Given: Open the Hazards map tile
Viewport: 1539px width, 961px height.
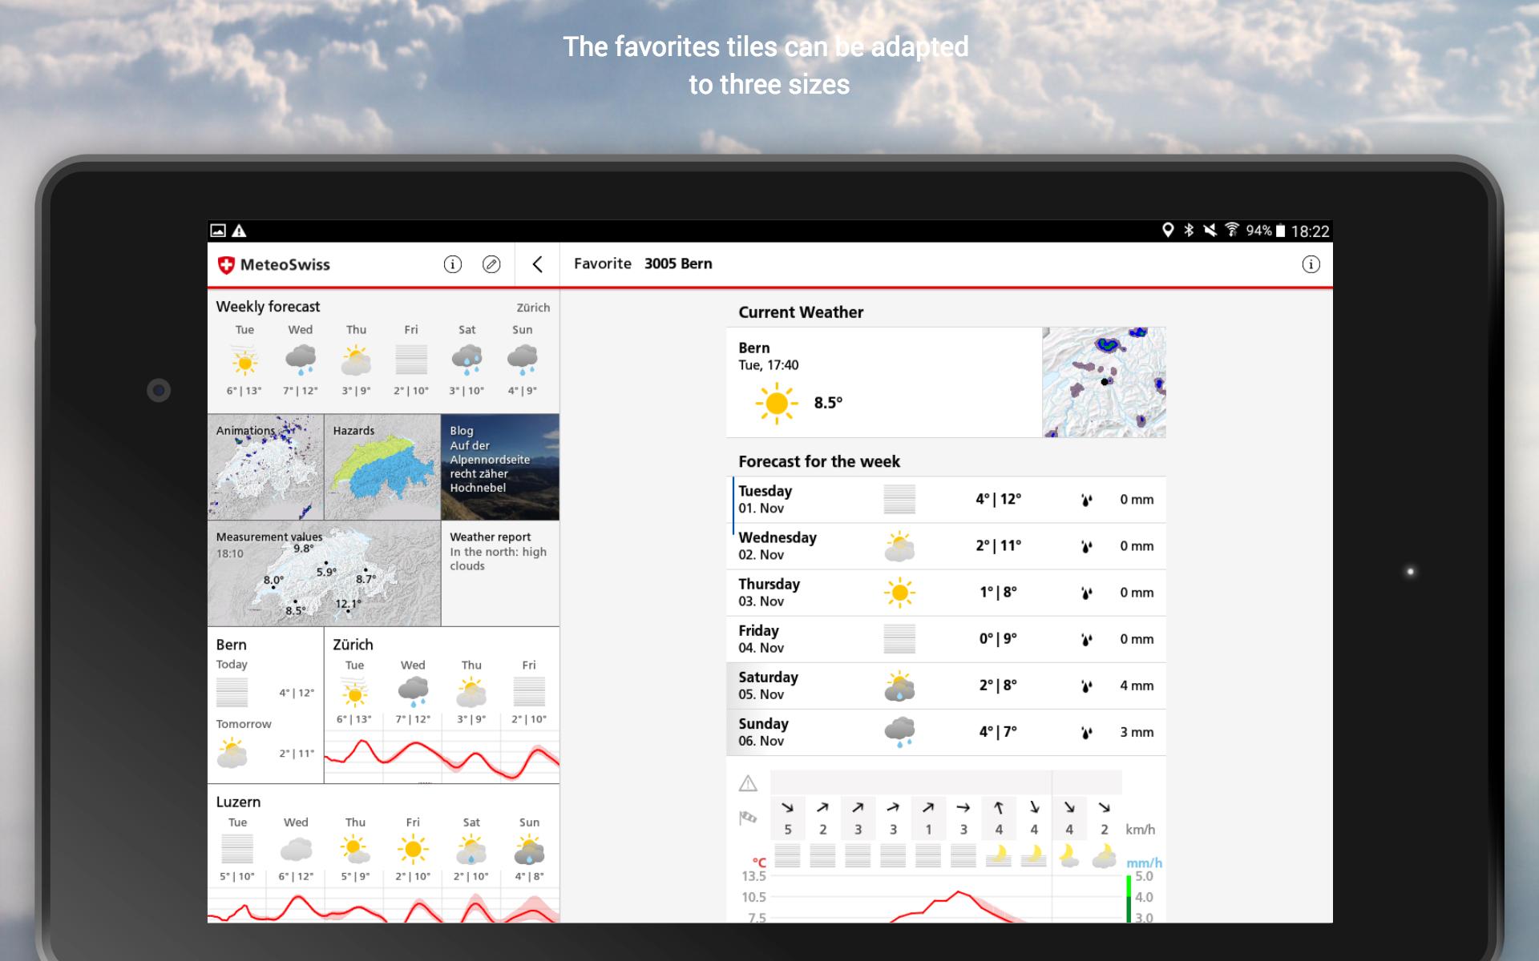Looking at the screenshot, I should 382,467.
